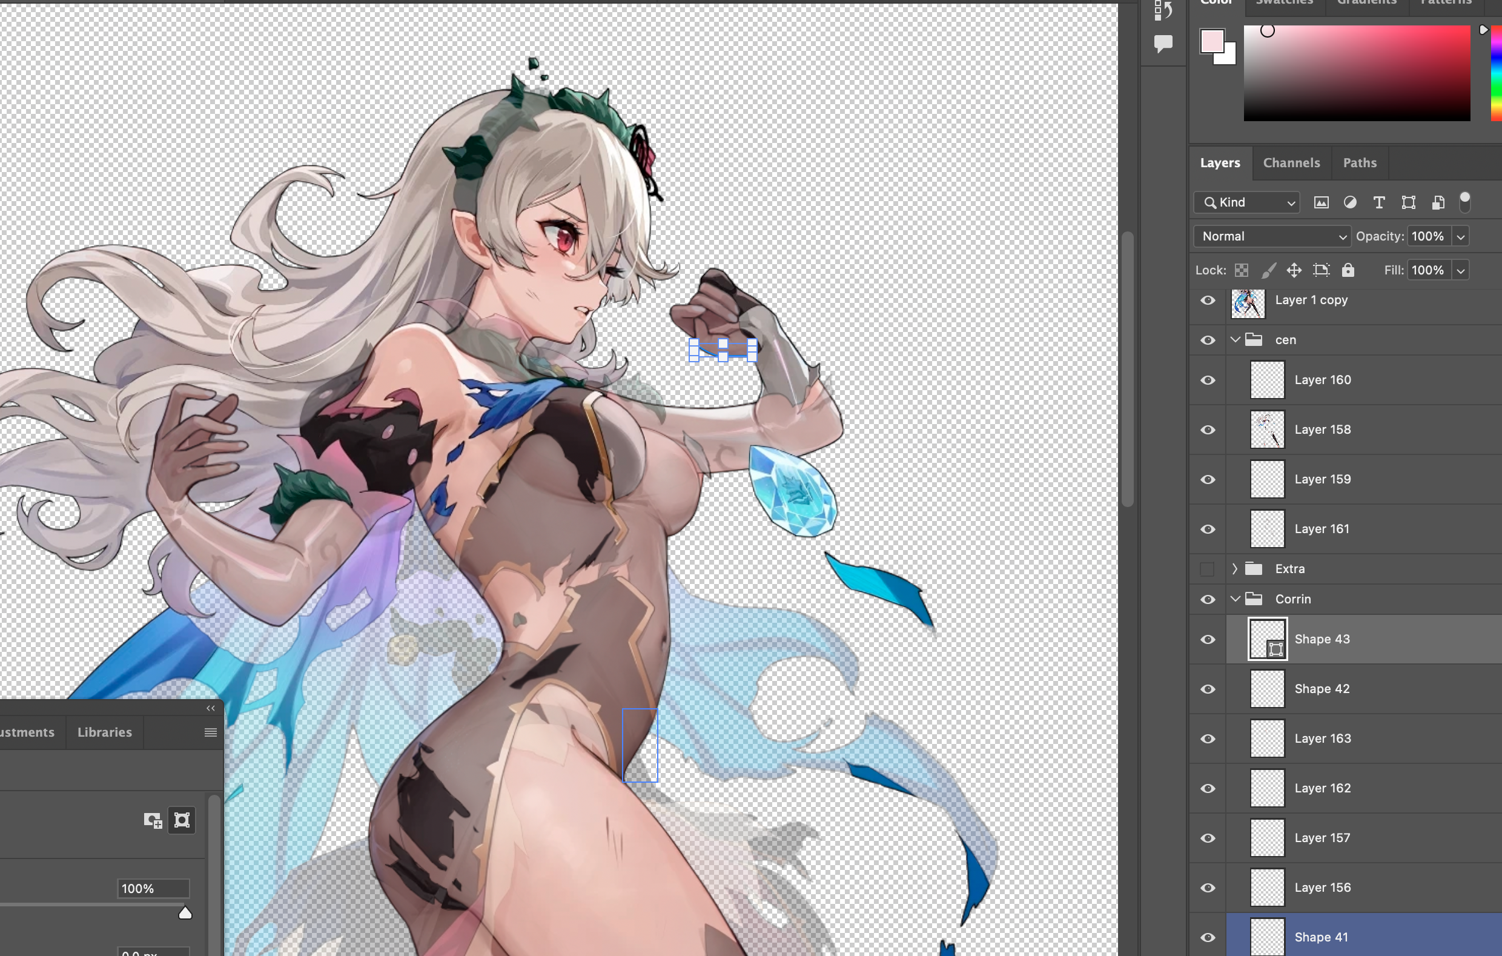1502x956 pixels.
Task: Open the Normal blend mode dropdown
Action: pos(1272,236)
